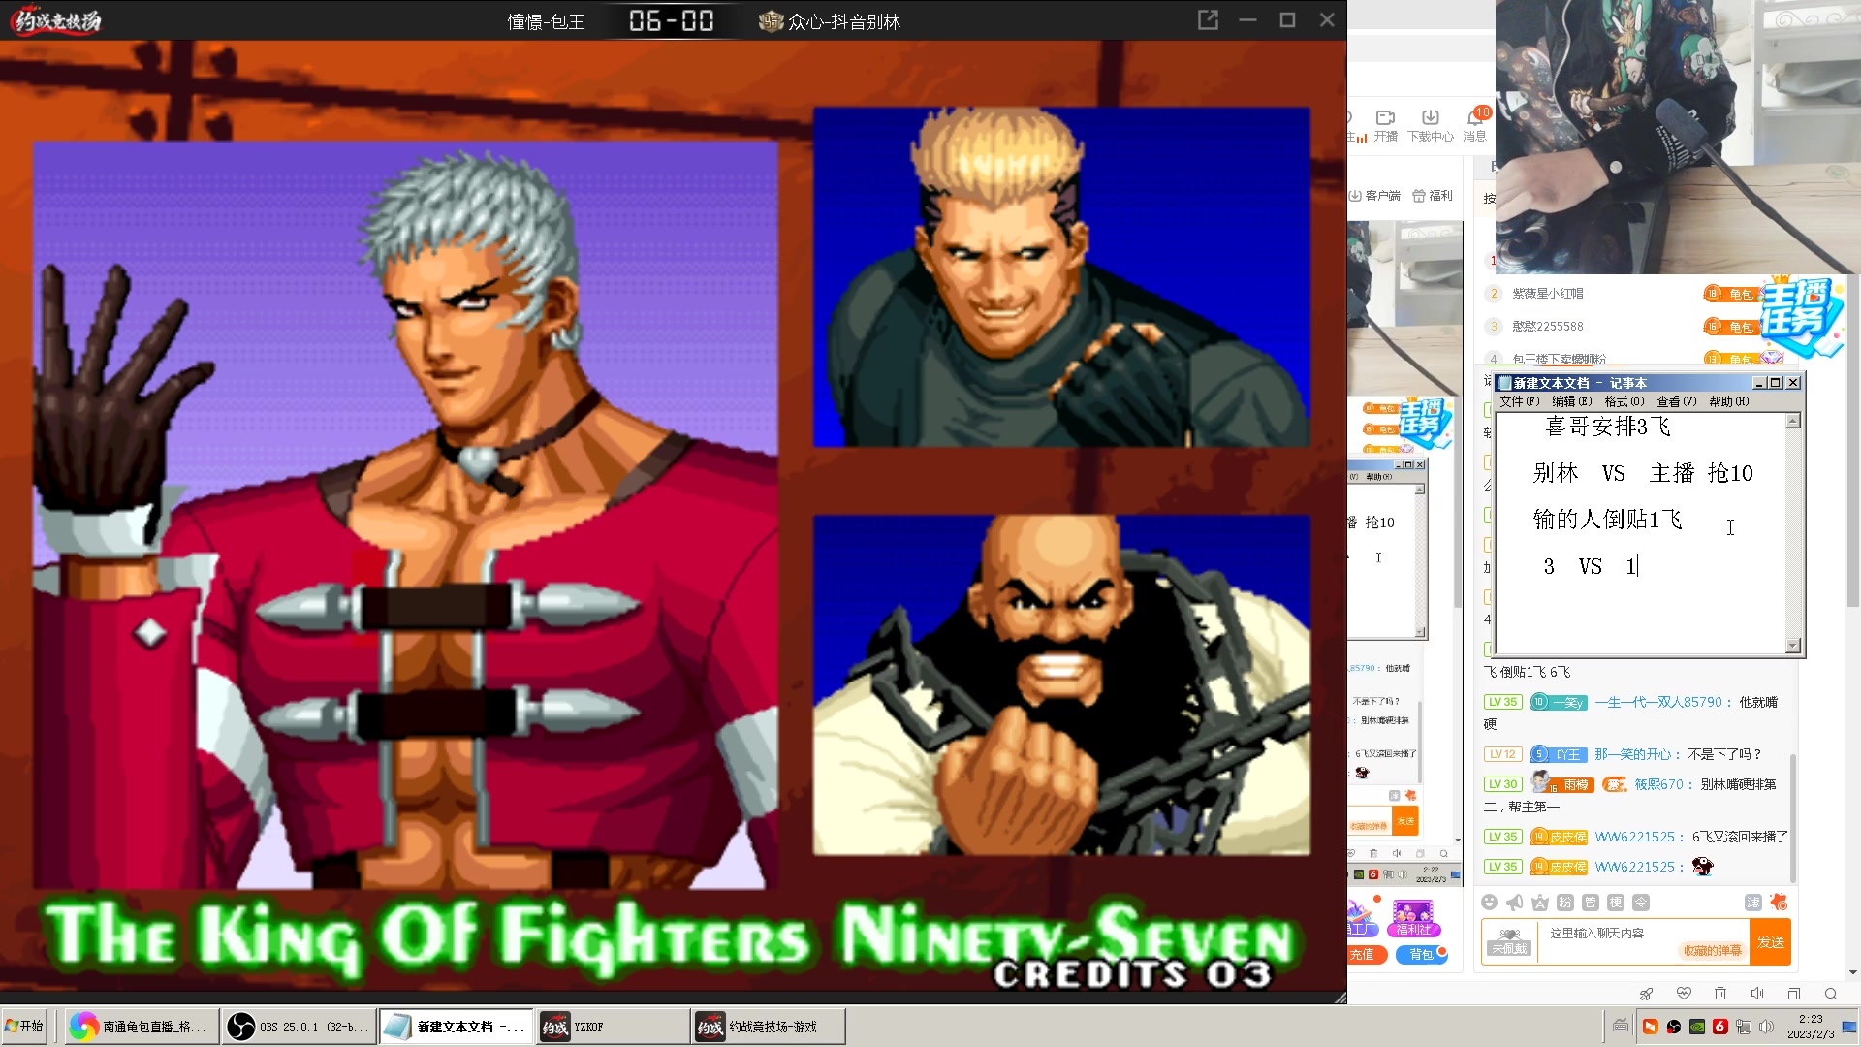Open the Windows 开始 Start button
Screen dimensions: 1861x1047
click(x=24, y=1027)
